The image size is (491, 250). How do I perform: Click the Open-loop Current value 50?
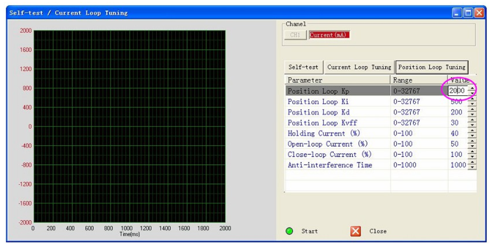[455, 144]
